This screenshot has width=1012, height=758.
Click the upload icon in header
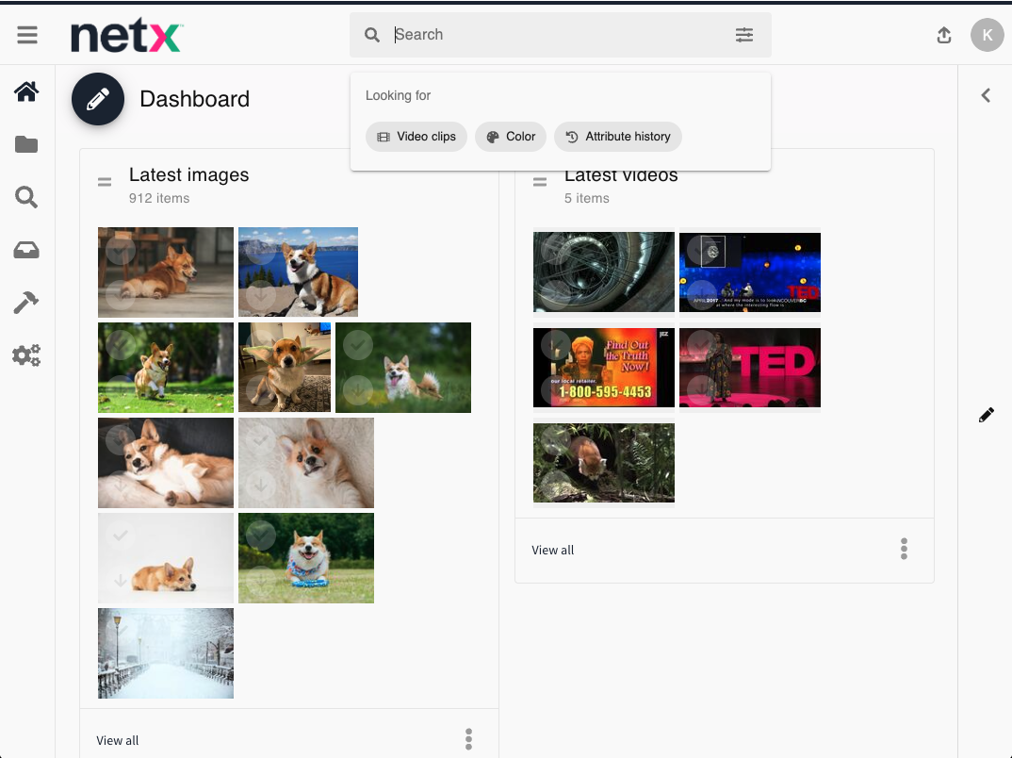pos(944,35)
